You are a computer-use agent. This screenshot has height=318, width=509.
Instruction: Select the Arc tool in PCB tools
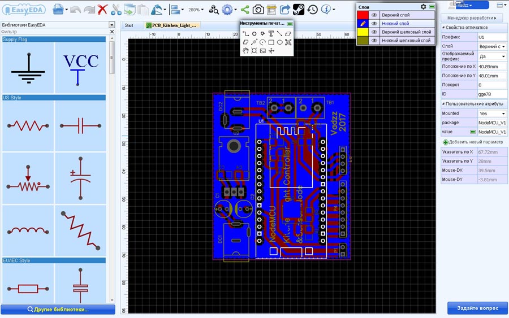pos(262,42)
